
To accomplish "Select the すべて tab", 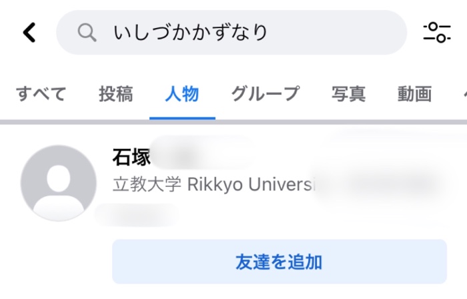I will click(x=41, y=94).
